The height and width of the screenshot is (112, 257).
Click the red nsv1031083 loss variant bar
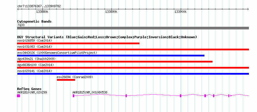pos(133,49)
